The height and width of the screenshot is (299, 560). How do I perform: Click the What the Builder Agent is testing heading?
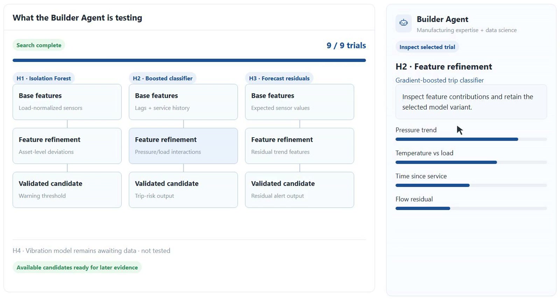77,18
